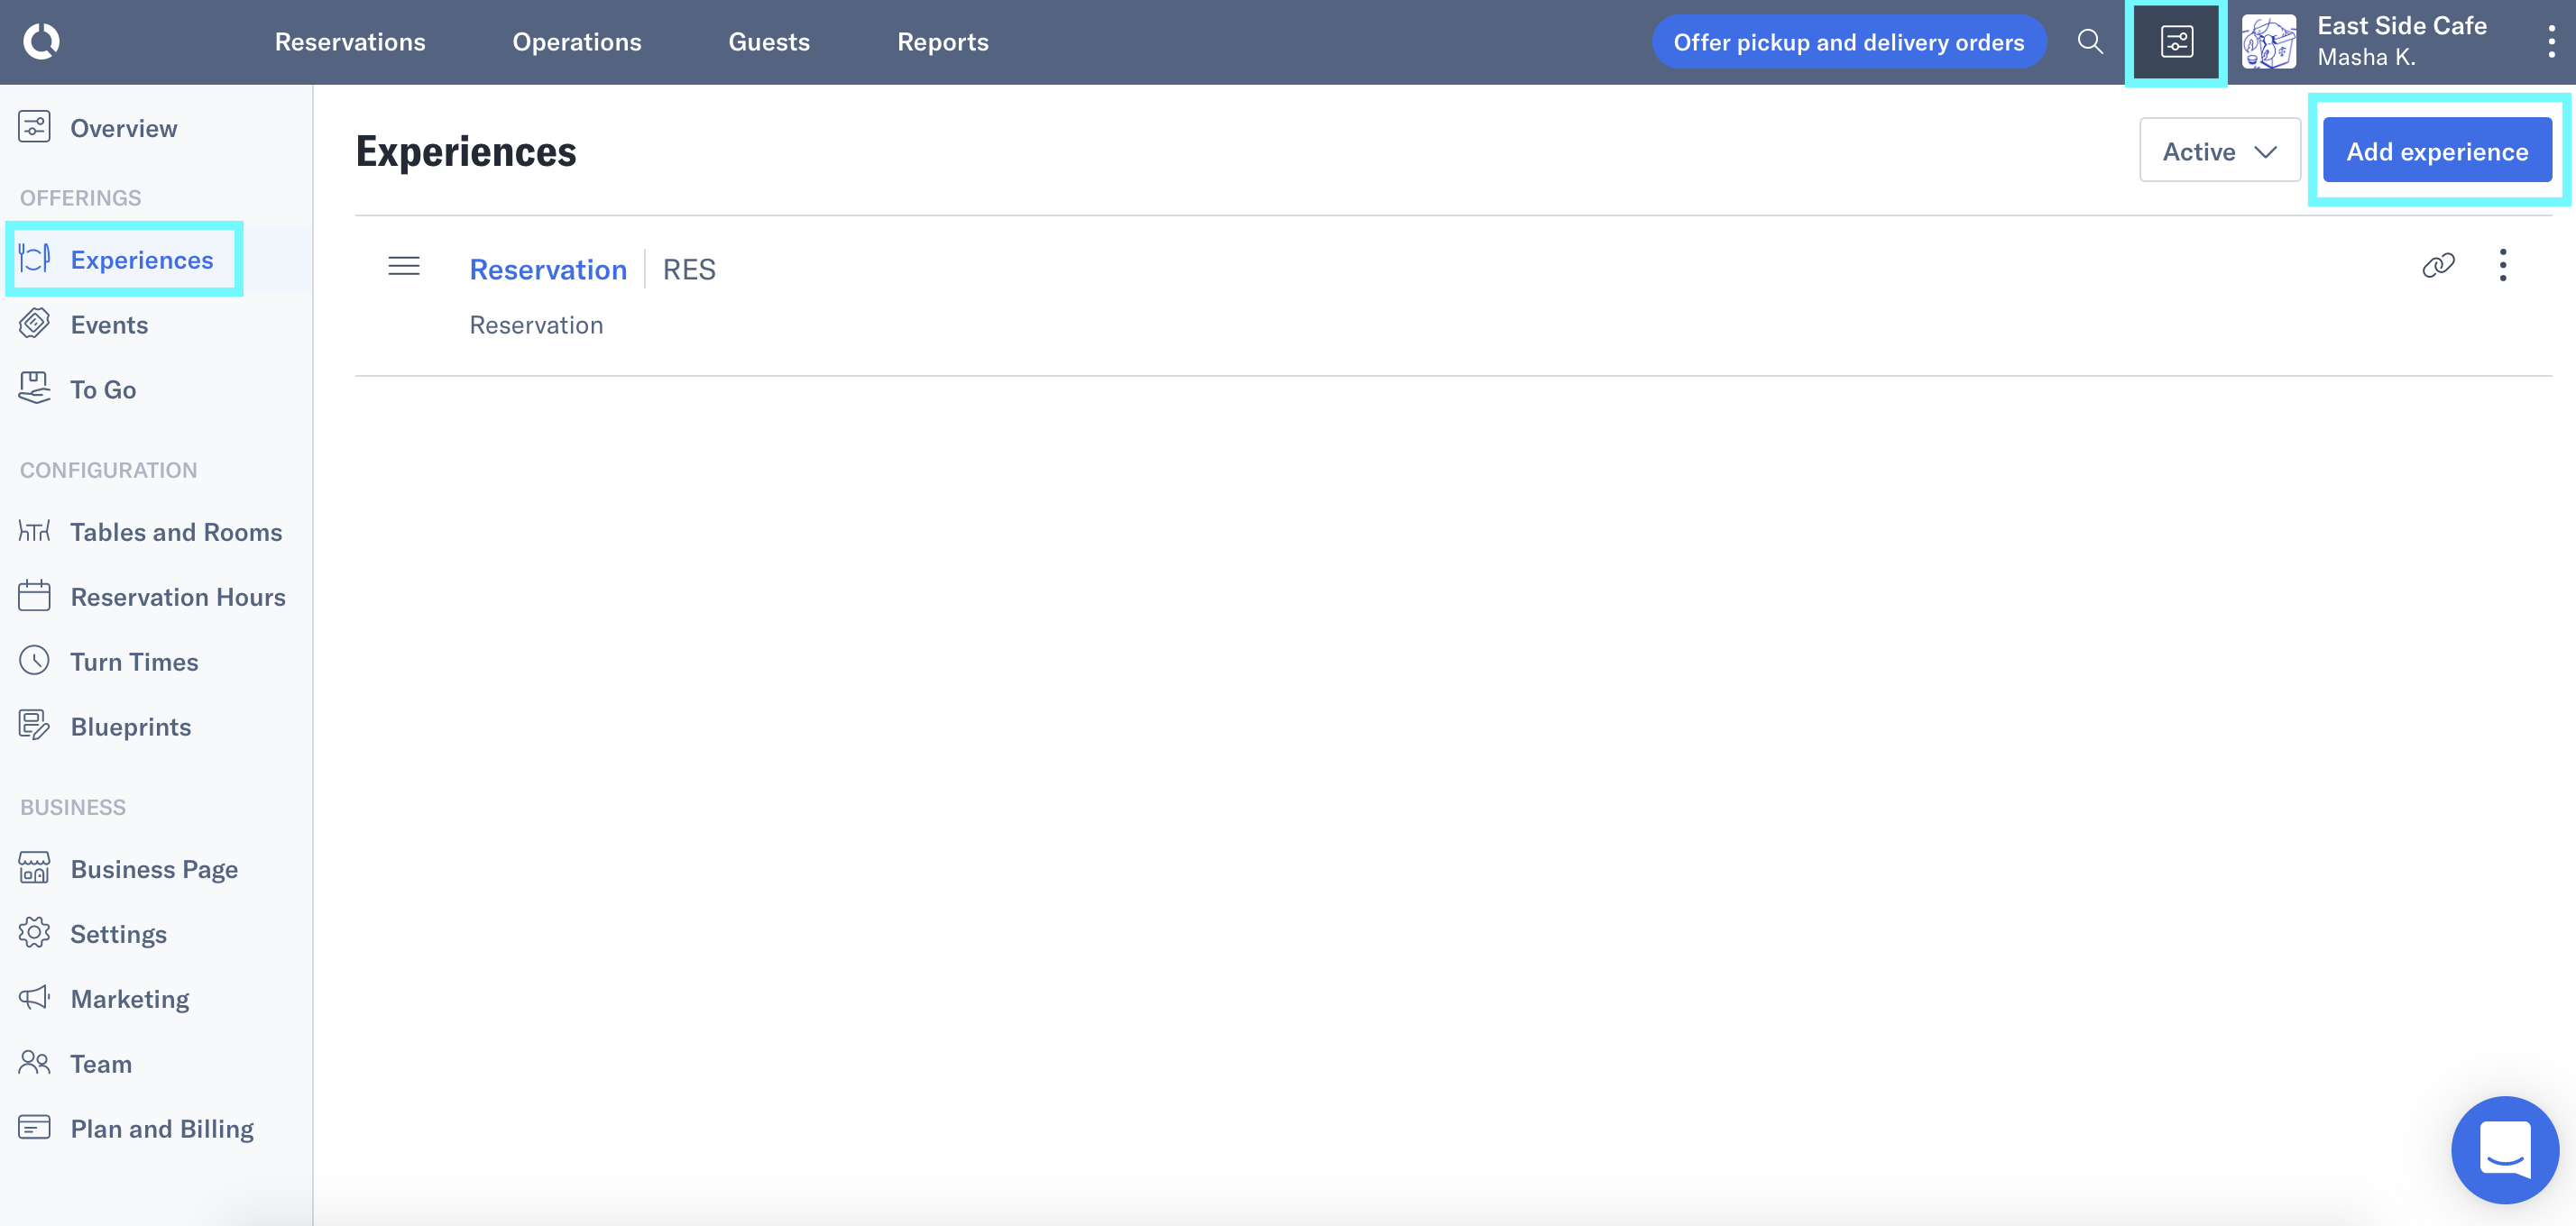Open the Reports menu
This screenshot has width=2576, height=1226.
click(x=942, y=42)
